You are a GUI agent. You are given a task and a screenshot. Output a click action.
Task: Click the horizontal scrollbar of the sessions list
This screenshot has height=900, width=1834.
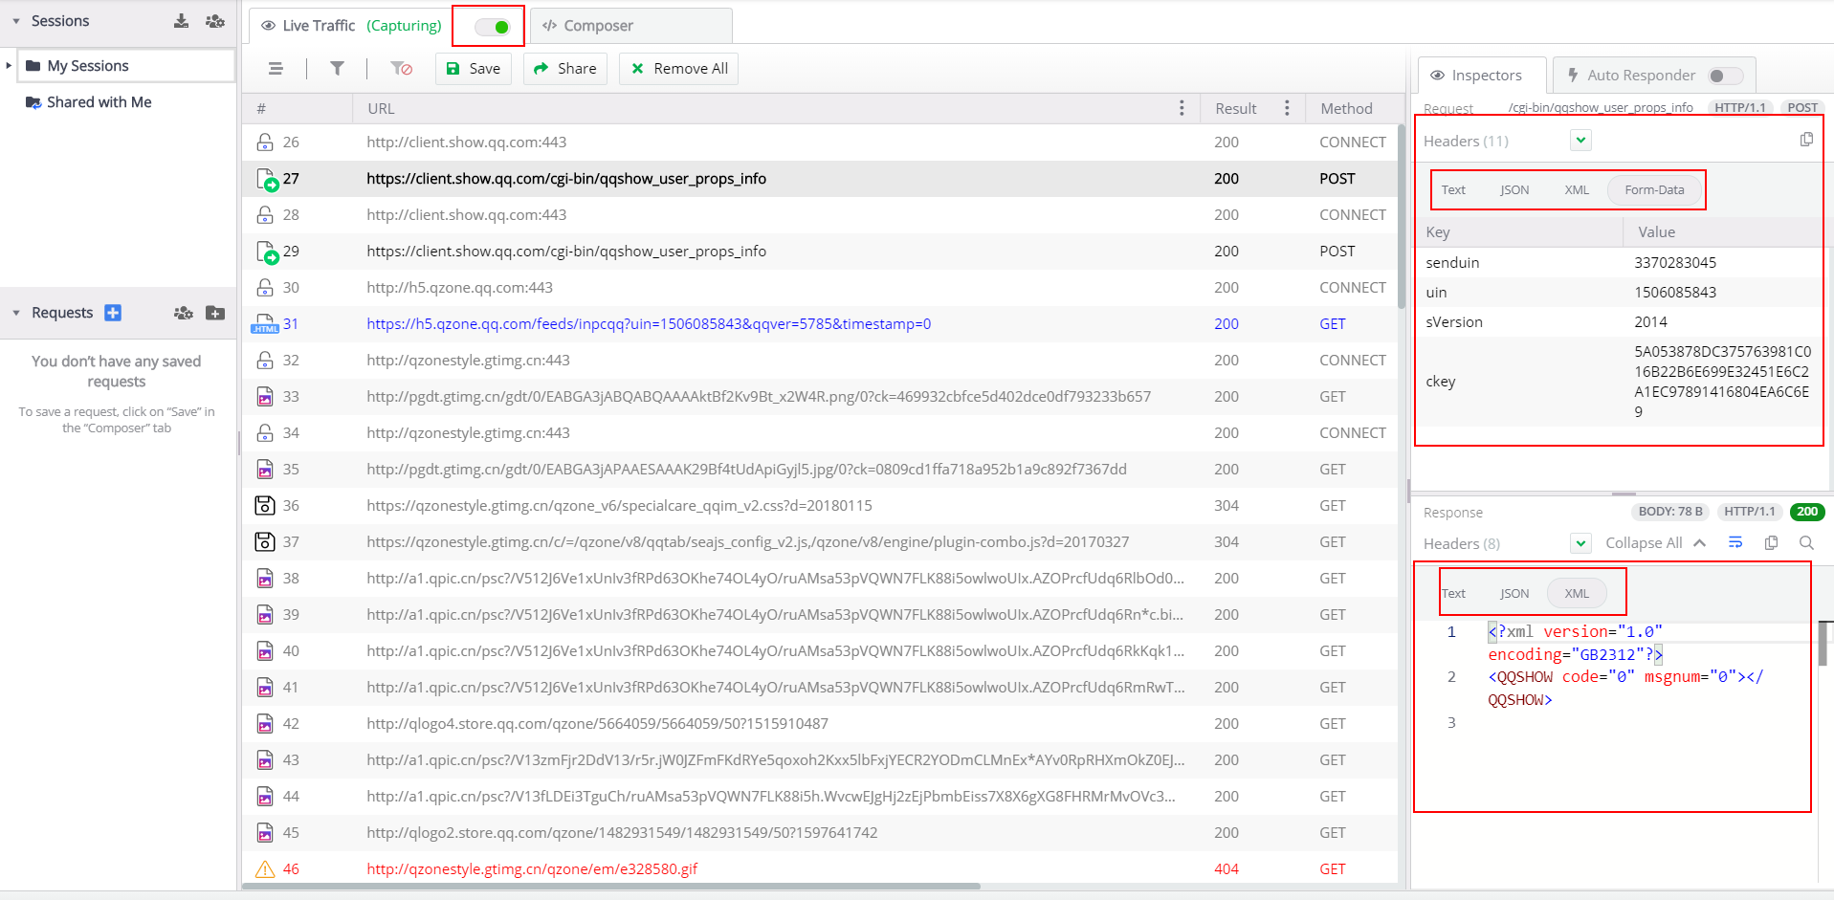[612, 887]
